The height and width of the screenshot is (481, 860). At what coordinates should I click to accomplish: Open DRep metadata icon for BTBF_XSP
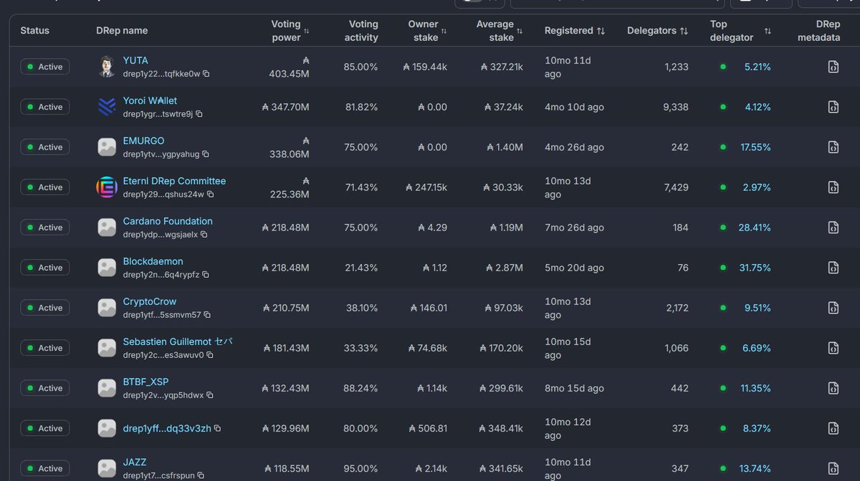[x=833, y=388]
